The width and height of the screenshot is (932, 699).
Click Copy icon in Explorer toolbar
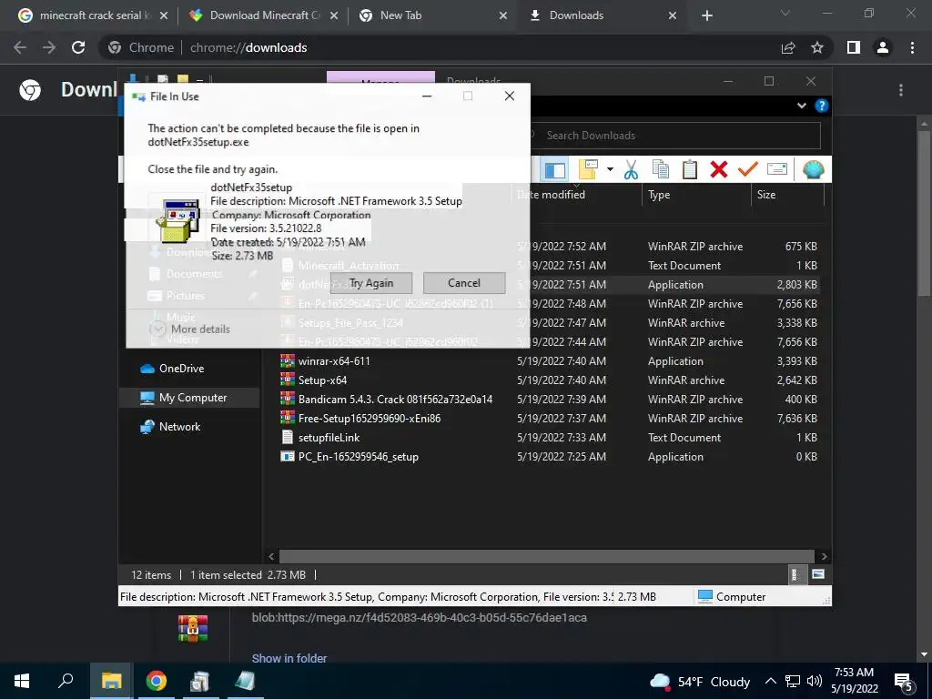pos(661,170)
